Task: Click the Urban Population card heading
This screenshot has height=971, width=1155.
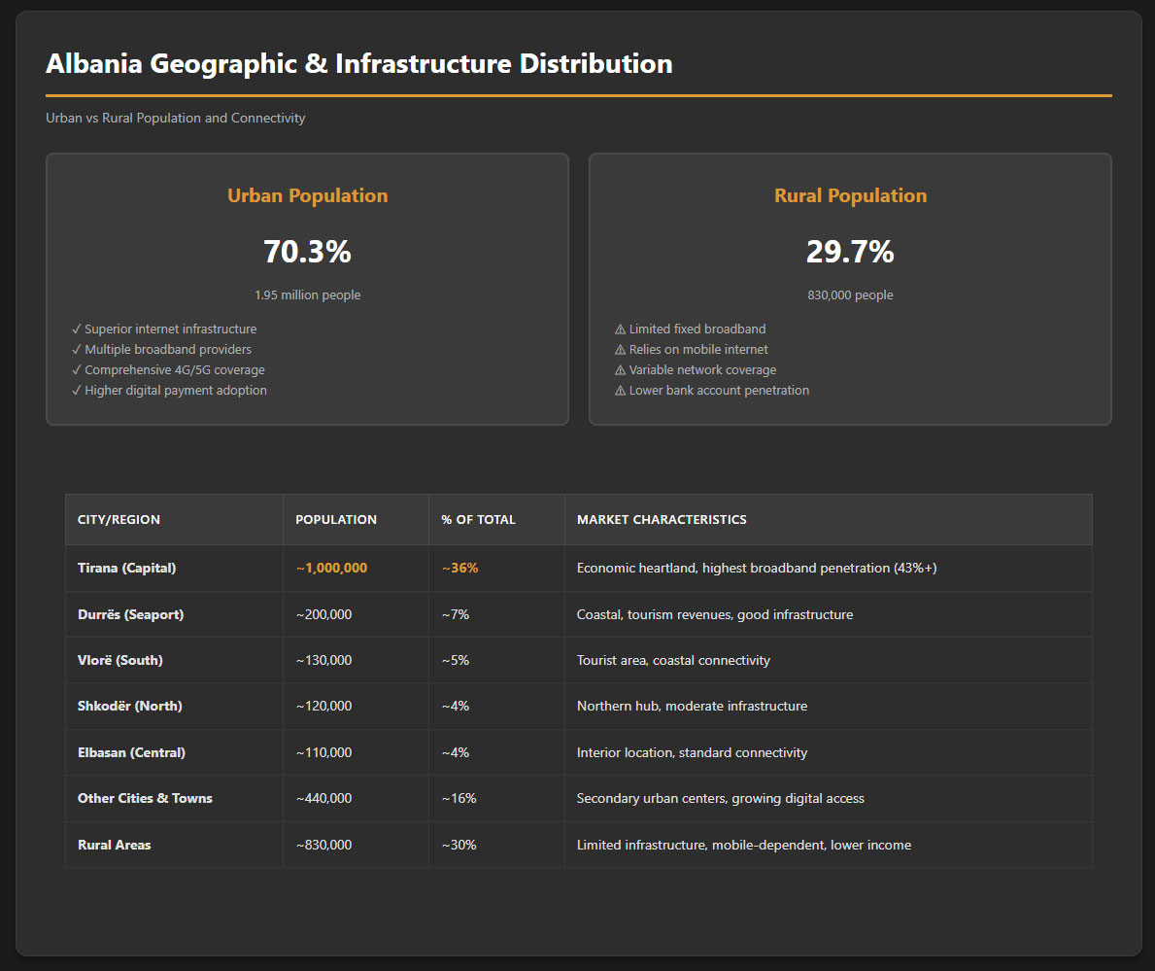Action: (307, 195)
